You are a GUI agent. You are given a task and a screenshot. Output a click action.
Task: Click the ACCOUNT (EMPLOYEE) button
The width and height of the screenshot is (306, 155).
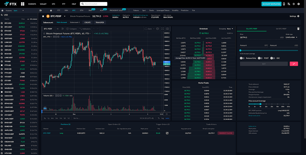coord(271,4)
